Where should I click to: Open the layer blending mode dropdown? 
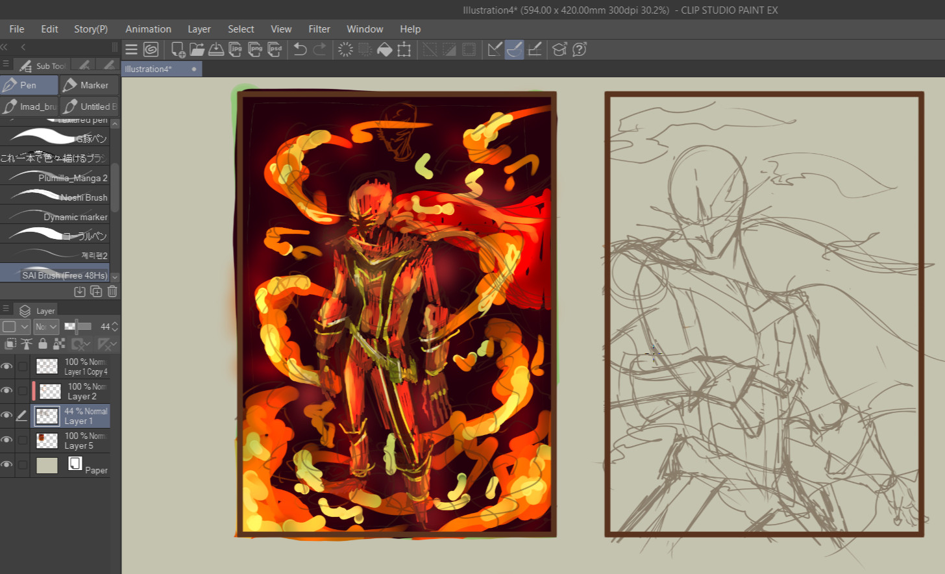[46, 326]
